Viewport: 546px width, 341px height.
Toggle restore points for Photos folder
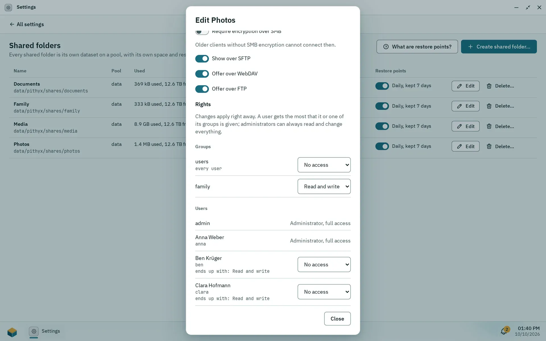coord(382,146)
